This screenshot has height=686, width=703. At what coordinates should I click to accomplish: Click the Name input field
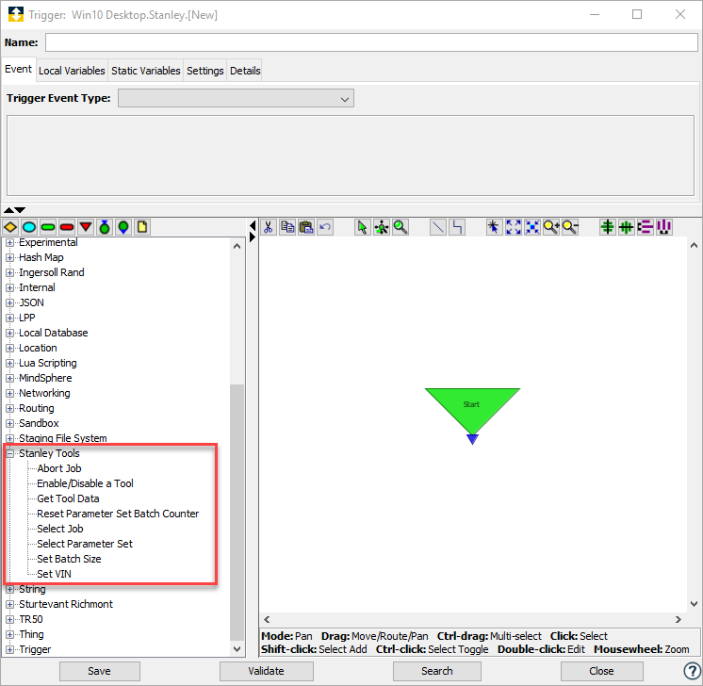[x=371, y=42]
